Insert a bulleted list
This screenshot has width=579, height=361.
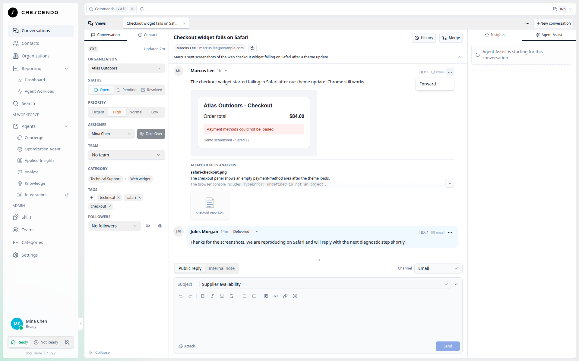(x=244, y=296)
